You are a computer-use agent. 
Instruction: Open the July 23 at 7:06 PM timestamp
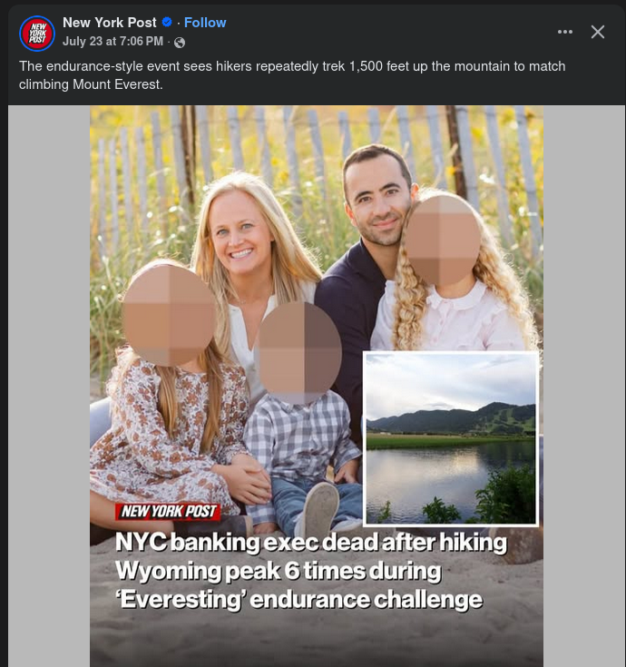(x=112, y=41)
